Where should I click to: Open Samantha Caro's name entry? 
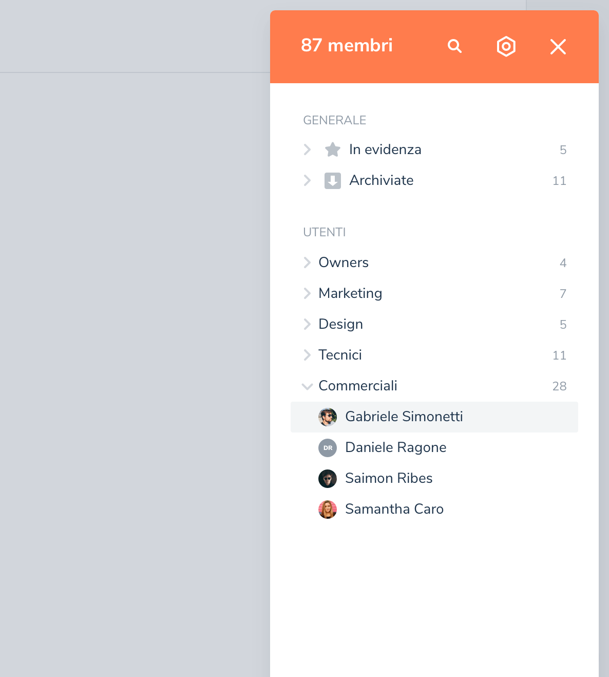[394, 509]
